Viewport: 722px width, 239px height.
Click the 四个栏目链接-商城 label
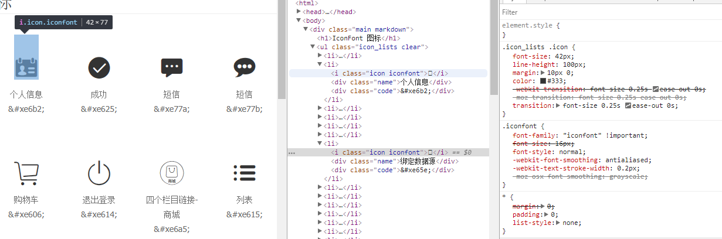coord(172,207)
